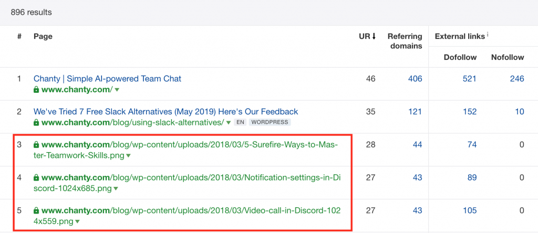
Task: Open Video-call-in-Discord-1024x559.png URL
Action: tap(187, 216)
